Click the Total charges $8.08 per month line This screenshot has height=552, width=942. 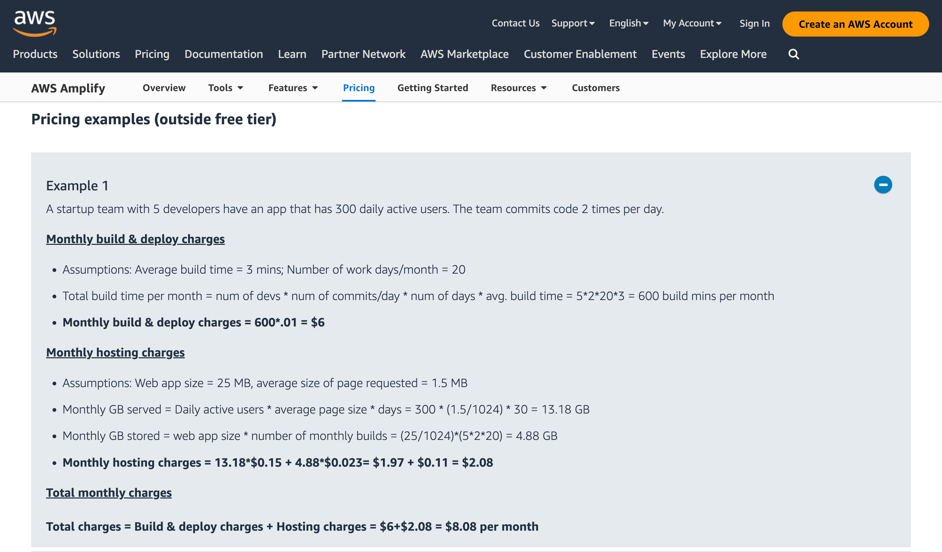coord(292,527)
